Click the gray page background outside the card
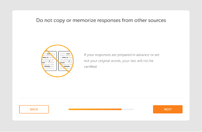Screen dimensions: 202x132 [101, 5]
